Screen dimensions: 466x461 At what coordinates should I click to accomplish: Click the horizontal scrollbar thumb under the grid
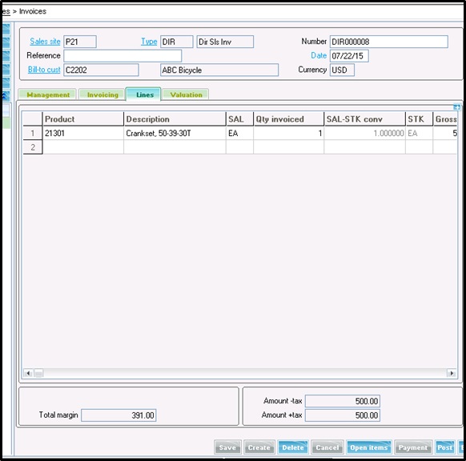click(x=38, y=373)
